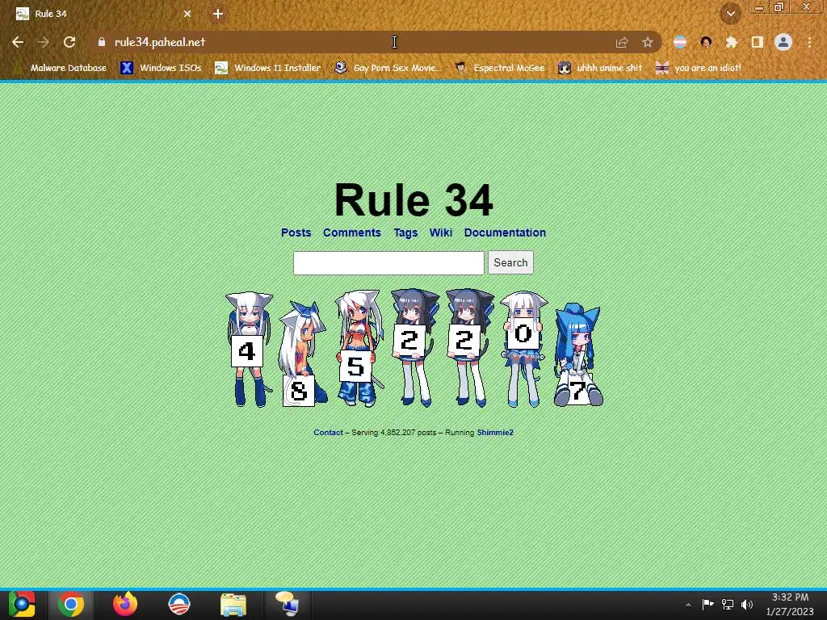Click the counter character holding digit 0
Viewport: 827px width, 620px height.
pos(523,349)
